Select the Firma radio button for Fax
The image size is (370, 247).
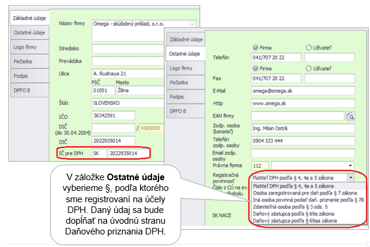256,68
